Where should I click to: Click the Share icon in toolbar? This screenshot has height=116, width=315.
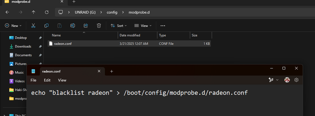86,26
